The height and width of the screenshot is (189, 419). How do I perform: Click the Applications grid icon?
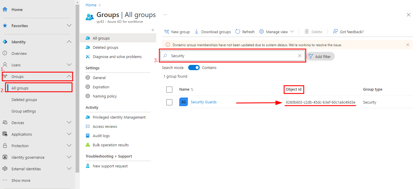point(5,134)
